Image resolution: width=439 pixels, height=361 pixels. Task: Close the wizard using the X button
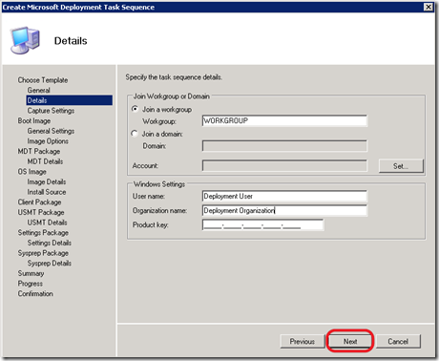[x=429, y=7]
